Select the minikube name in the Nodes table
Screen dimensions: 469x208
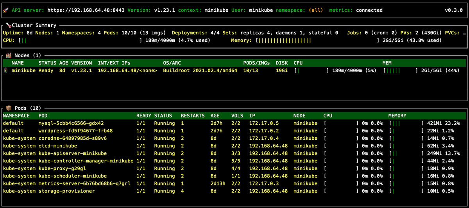tap(23, 71)
